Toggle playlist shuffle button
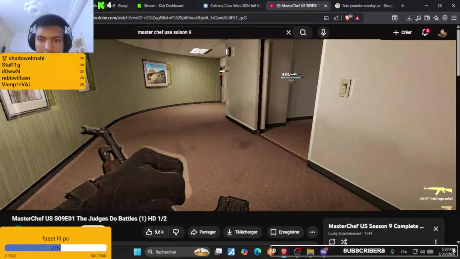 (344, 242)
